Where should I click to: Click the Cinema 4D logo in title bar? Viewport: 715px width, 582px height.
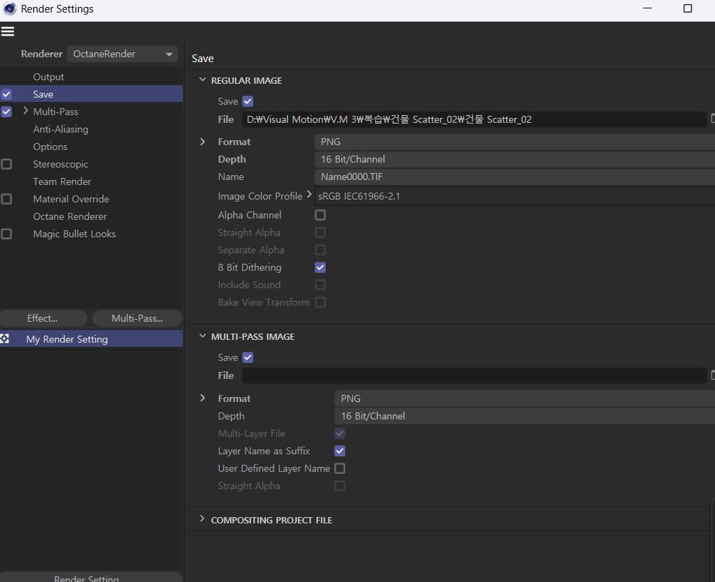[x=9, y=8]
